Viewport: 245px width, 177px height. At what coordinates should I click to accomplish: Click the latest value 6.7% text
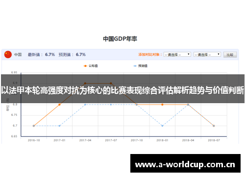tap(50, 54)
